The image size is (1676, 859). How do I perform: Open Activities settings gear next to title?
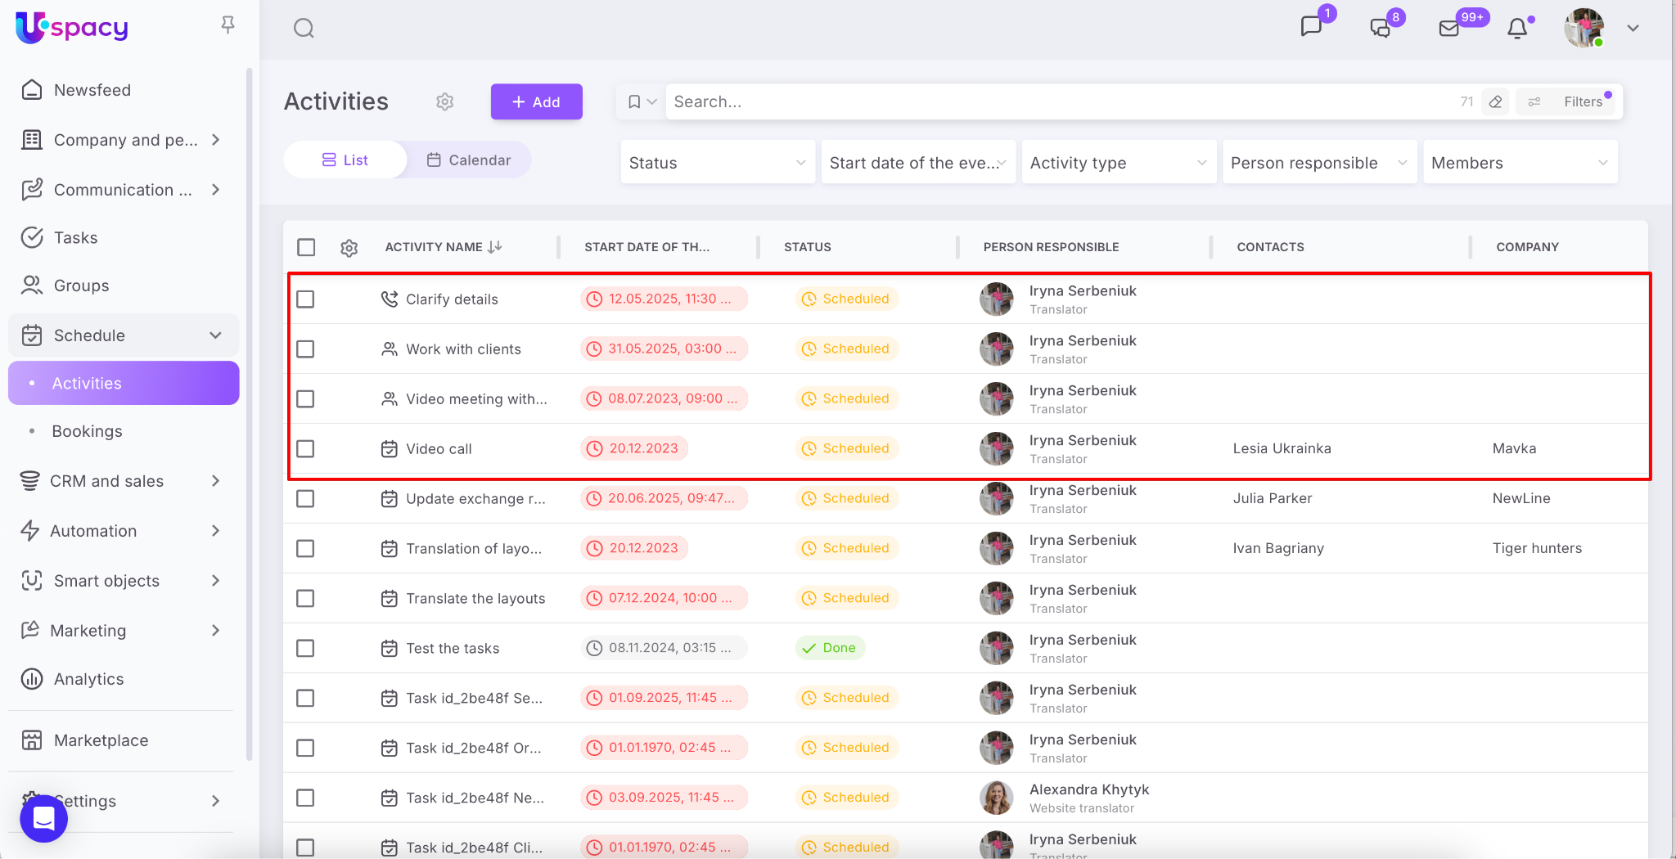tap(444, 101)
